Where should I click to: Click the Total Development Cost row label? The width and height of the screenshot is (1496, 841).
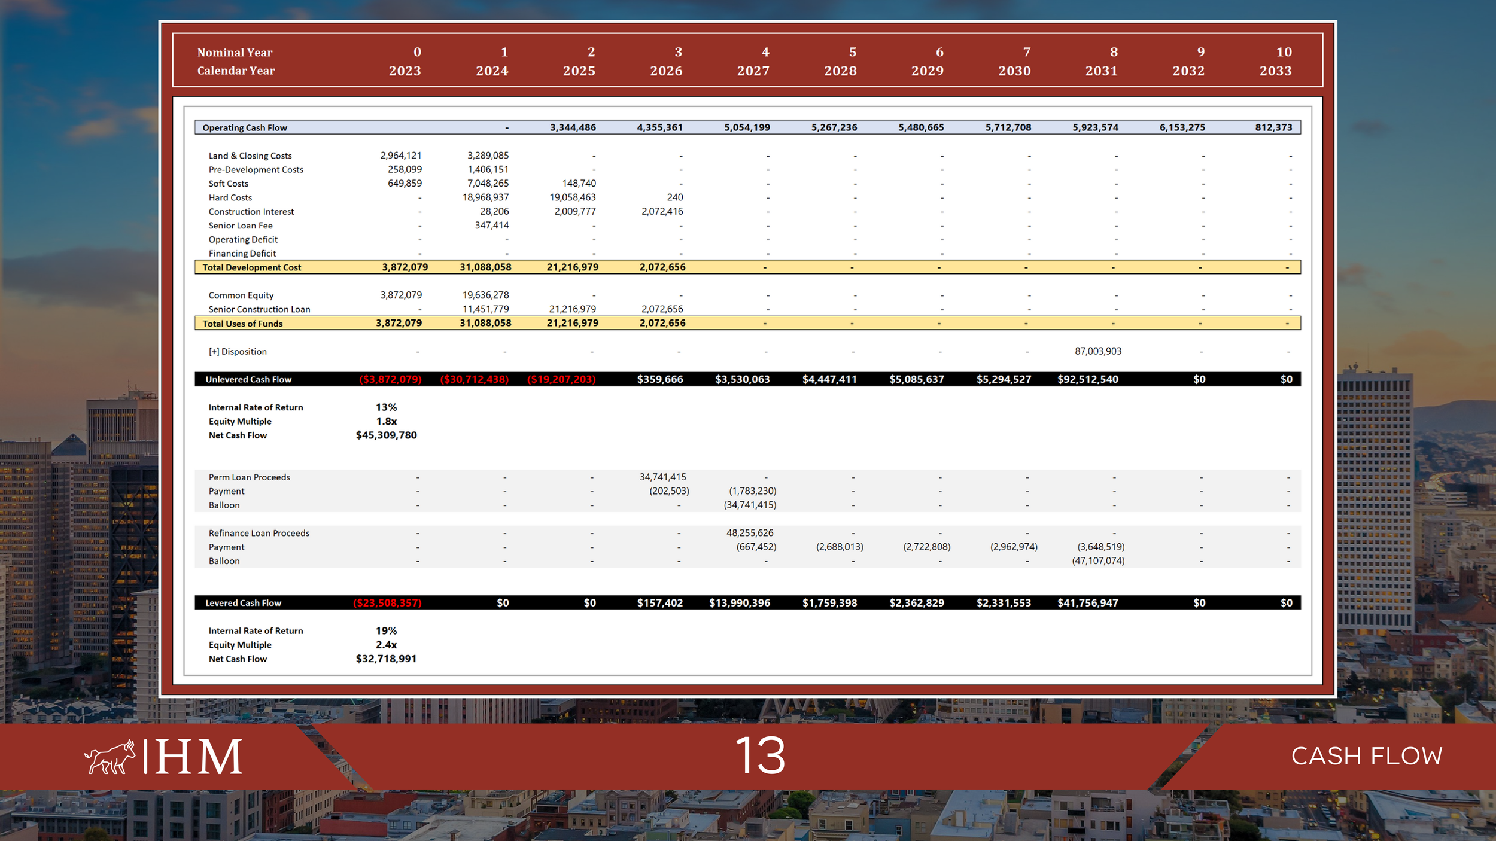click(x=251, y=267)
